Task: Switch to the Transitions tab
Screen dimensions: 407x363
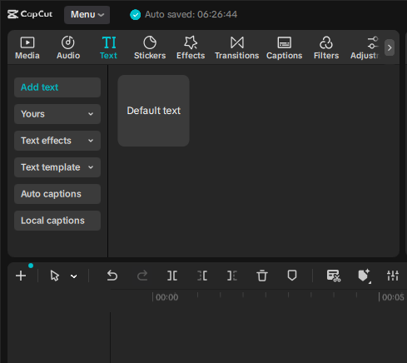Action: pyautogui.click(x=237, y=47)
